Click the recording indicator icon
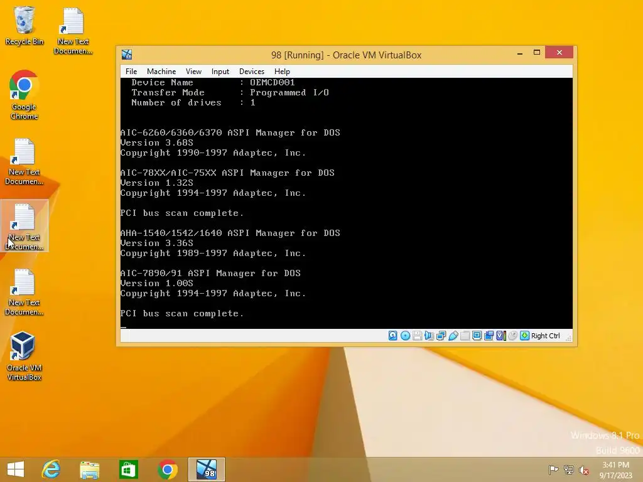 pyautogui.click(x=489, y=336)
